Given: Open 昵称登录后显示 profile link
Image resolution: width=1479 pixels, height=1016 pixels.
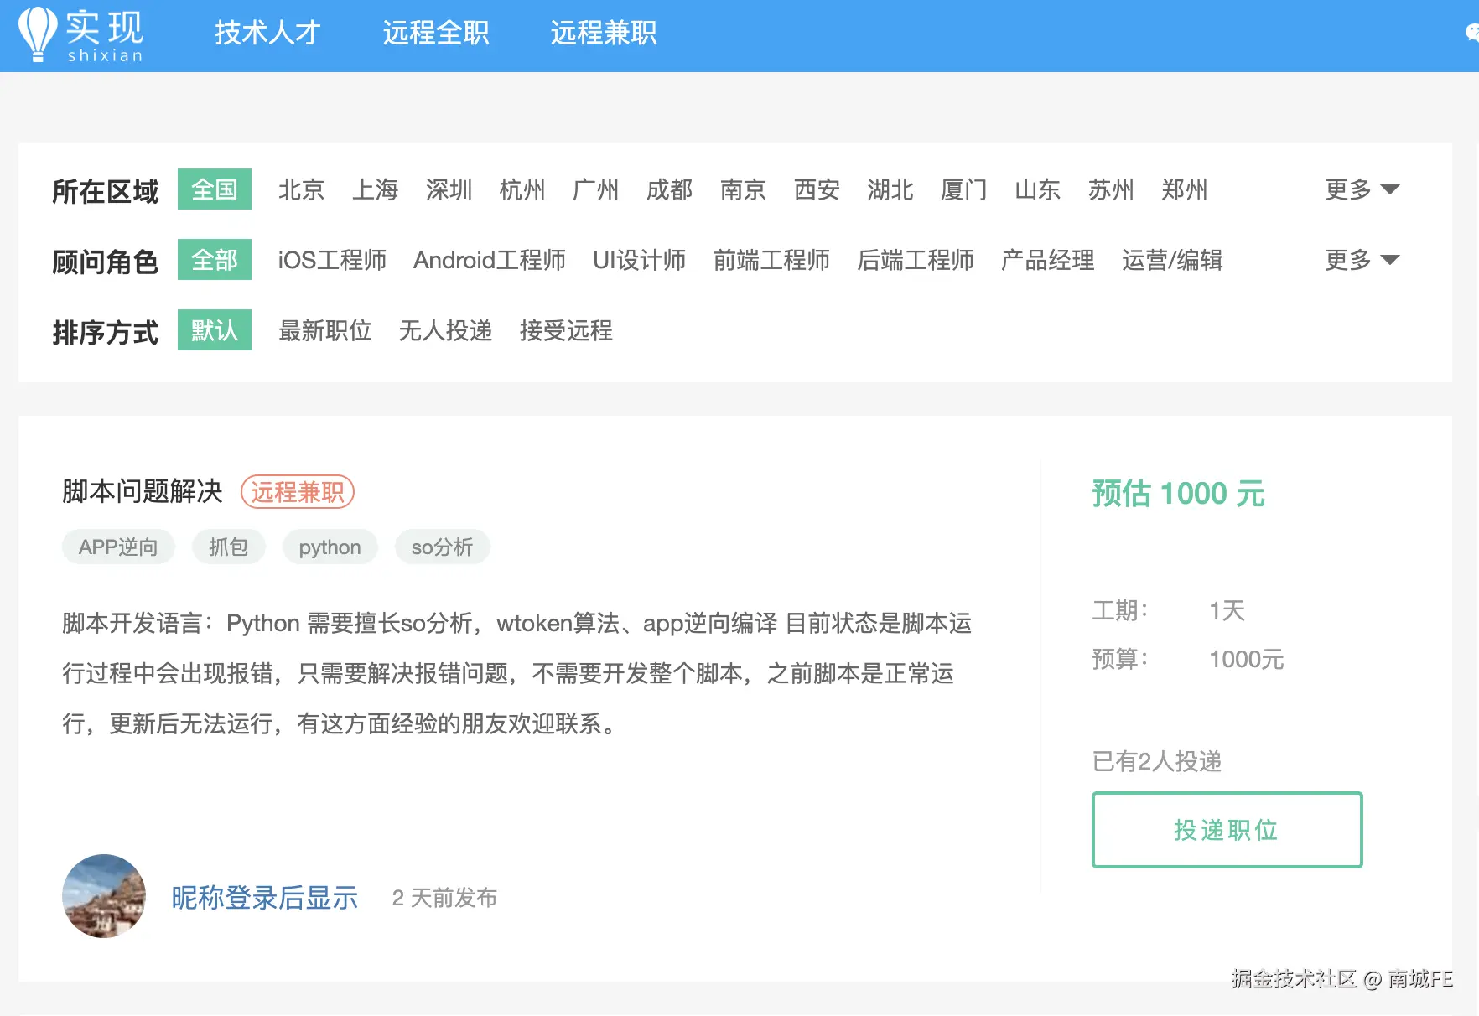Looking at the screenshot, I should pyautogui.click(x=265, y=898).
